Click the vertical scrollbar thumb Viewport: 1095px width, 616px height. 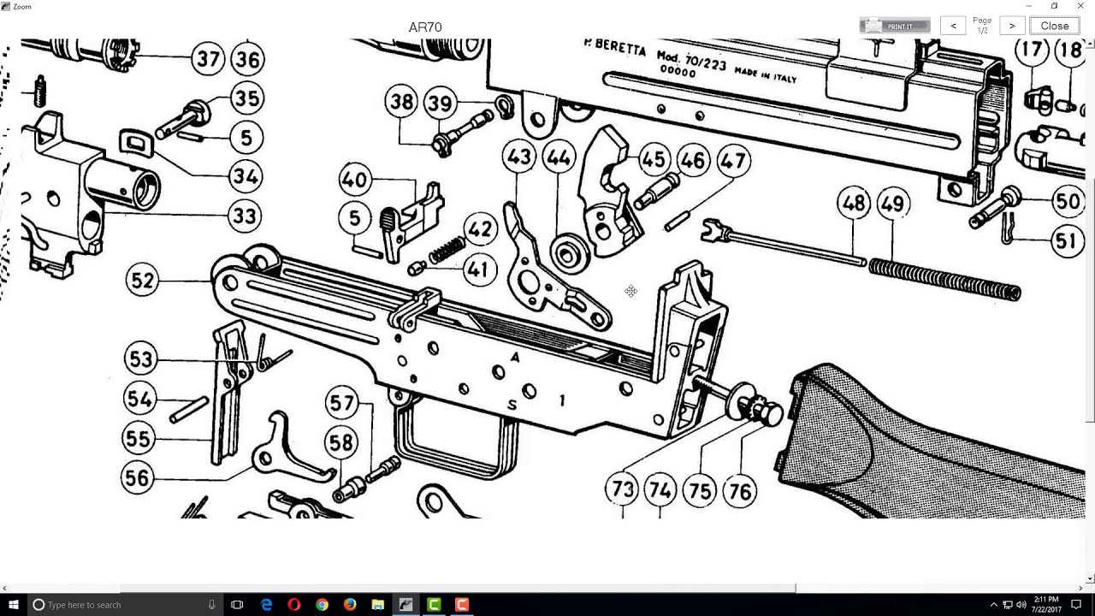(x=1091, y=299)
